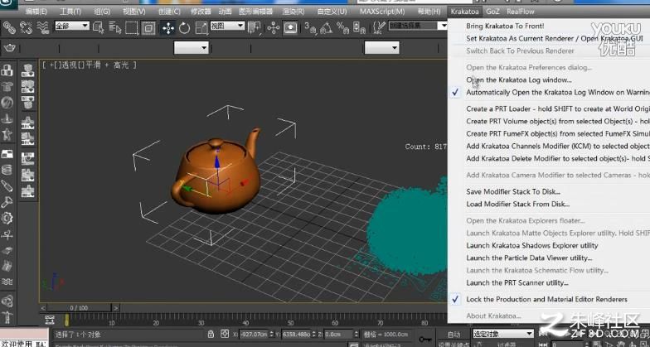Image resolution: width=650 pixels, height=347 pixels.
Task: Open the RealFlow menu
Action: tap(521, 12)
